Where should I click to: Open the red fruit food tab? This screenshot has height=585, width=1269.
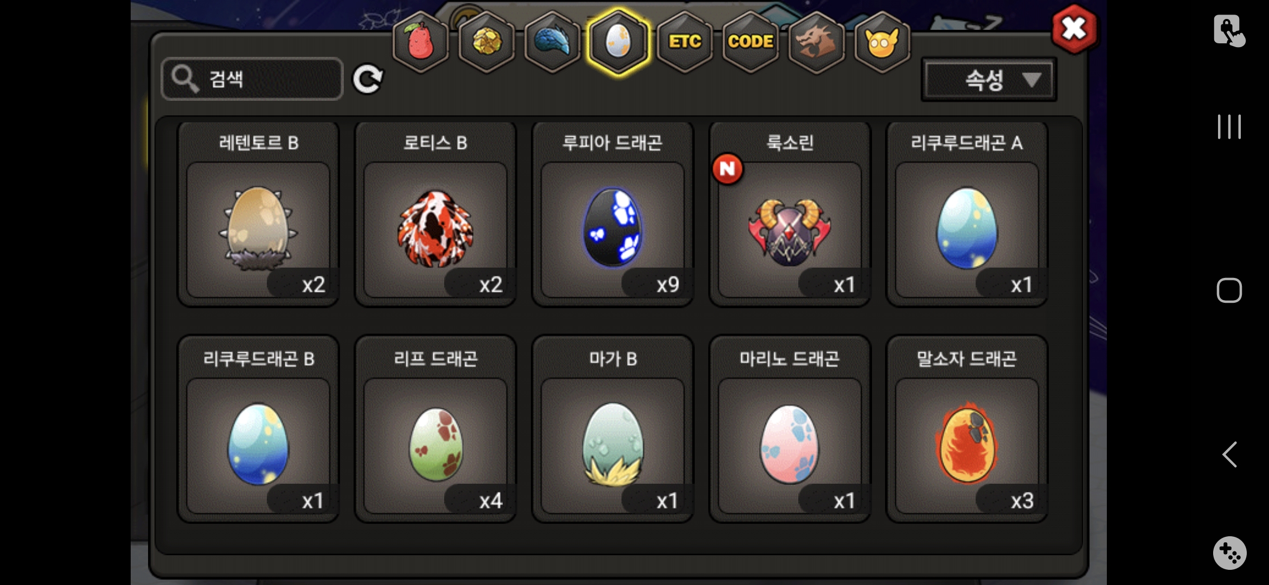[421, 42]
